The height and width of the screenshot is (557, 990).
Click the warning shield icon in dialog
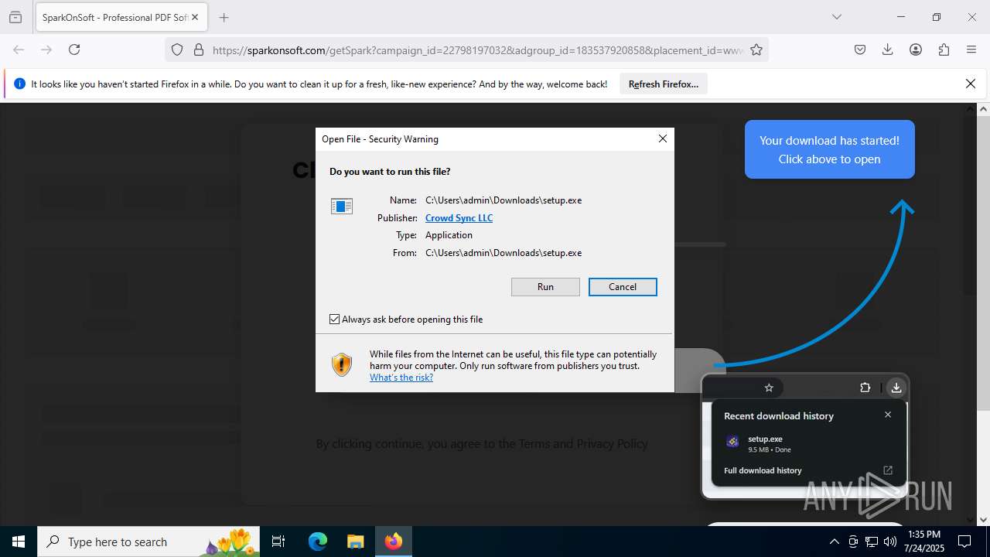click(342, 364)
